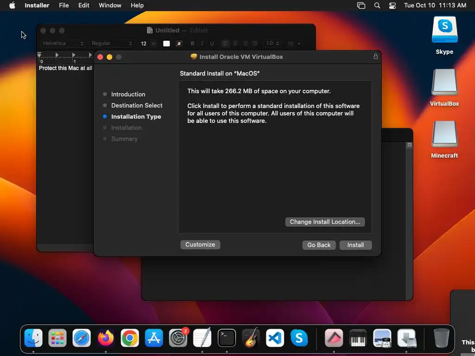Open Control Center in menu bar
This screenshot has height=356, width=475.
click(392, 6)
